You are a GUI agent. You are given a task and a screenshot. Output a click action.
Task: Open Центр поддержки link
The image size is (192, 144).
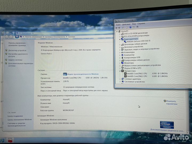pos(15,116)
